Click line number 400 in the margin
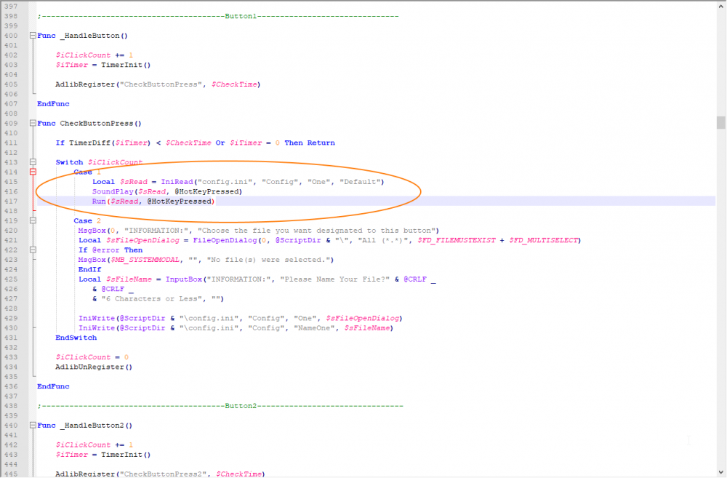The width and height of the screenshot is (727, 478). [11, 36]
